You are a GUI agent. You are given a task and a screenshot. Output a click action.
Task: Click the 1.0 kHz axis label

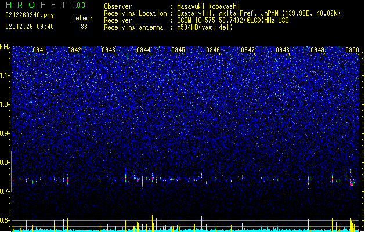(5, 104)
